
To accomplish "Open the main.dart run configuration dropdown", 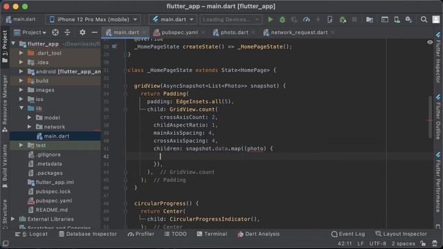I will 173,19.
